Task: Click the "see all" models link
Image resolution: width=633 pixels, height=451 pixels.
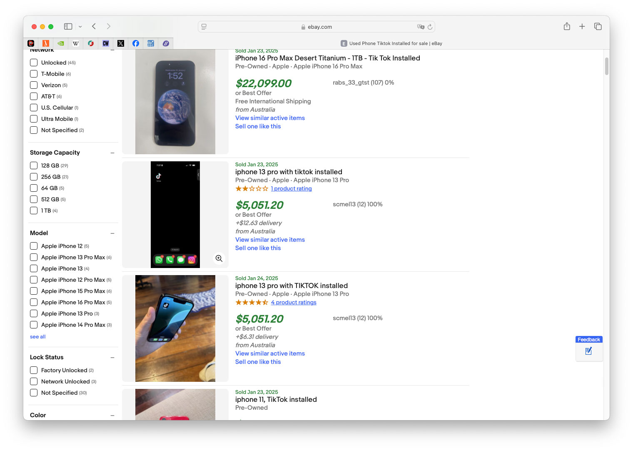Action: point(37,337)
